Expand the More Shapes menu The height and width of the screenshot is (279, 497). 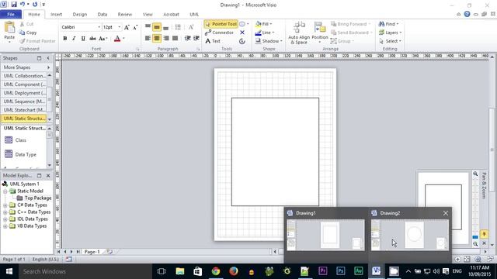(26, 67)
